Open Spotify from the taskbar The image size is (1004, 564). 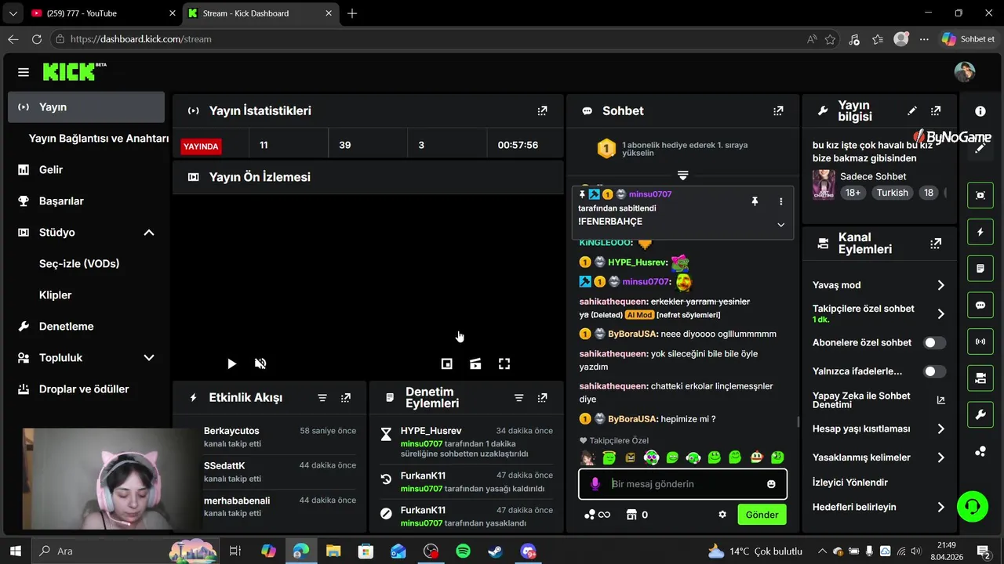click(463, 551)
